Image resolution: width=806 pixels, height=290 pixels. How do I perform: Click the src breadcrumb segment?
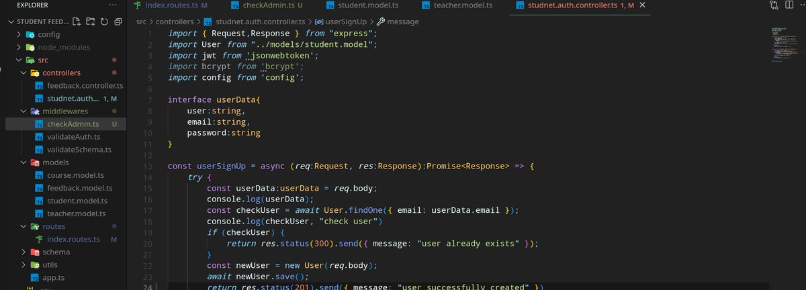tap(142, 21)
